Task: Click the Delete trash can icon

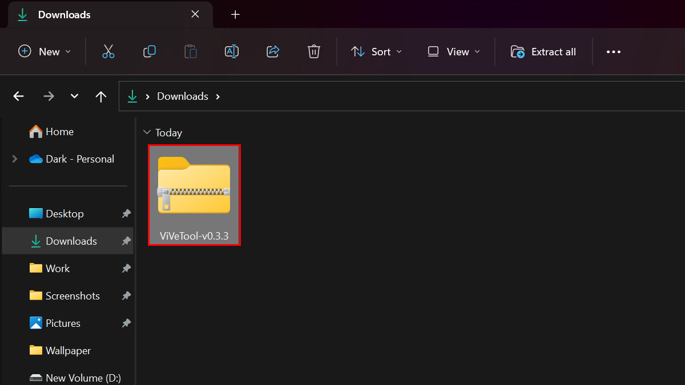Action: point(313,52)
